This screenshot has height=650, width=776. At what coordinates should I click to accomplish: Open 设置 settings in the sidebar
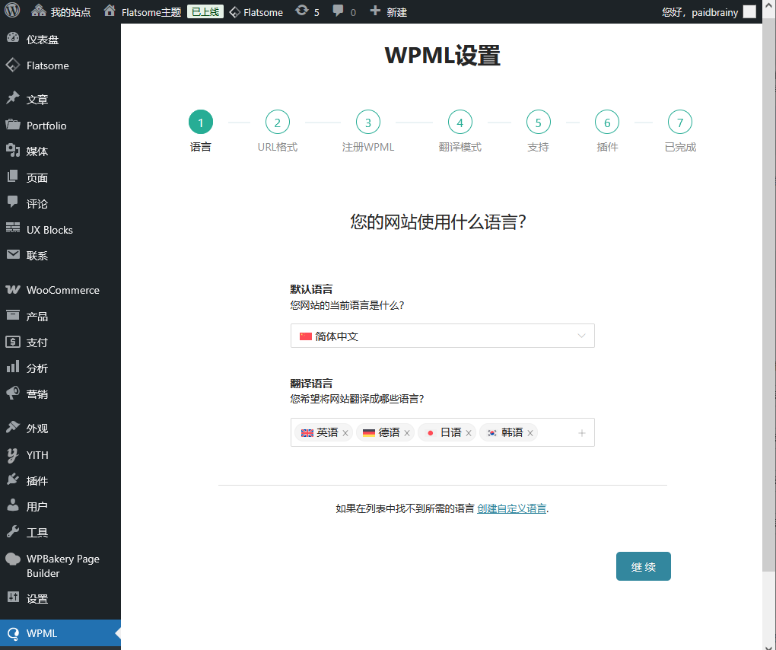60,598
